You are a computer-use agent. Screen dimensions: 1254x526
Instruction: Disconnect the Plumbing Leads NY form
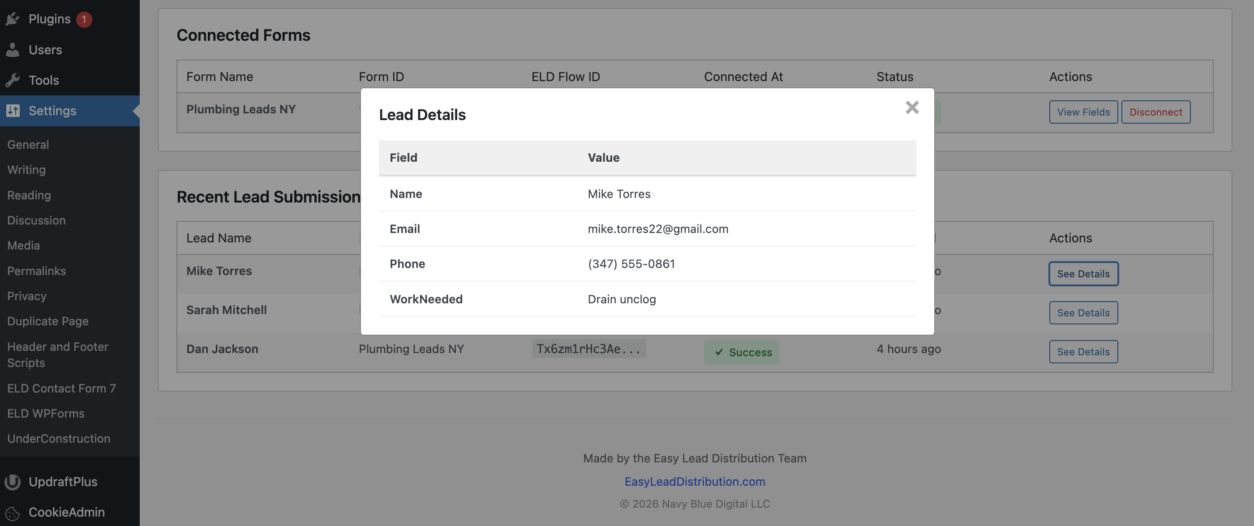click(1155, 112)
